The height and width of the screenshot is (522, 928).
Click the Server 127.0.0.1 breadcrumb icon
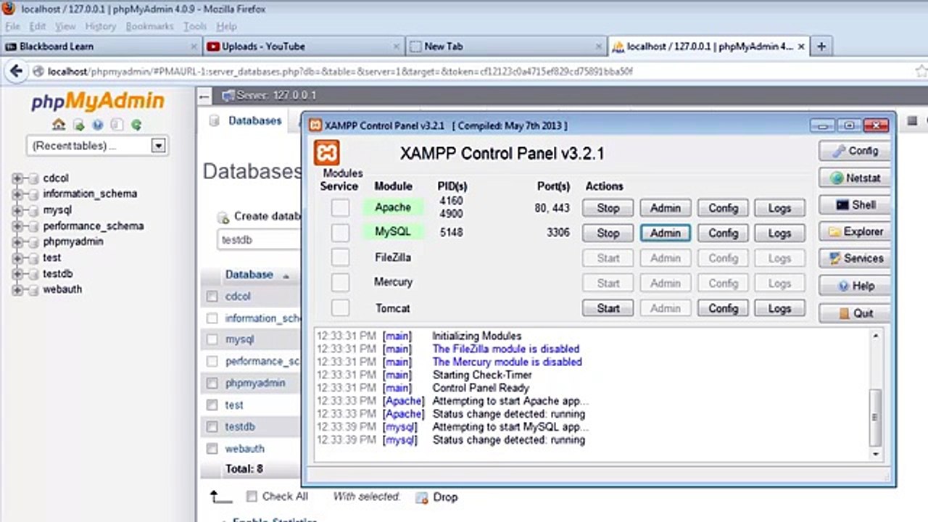(228, 96)
